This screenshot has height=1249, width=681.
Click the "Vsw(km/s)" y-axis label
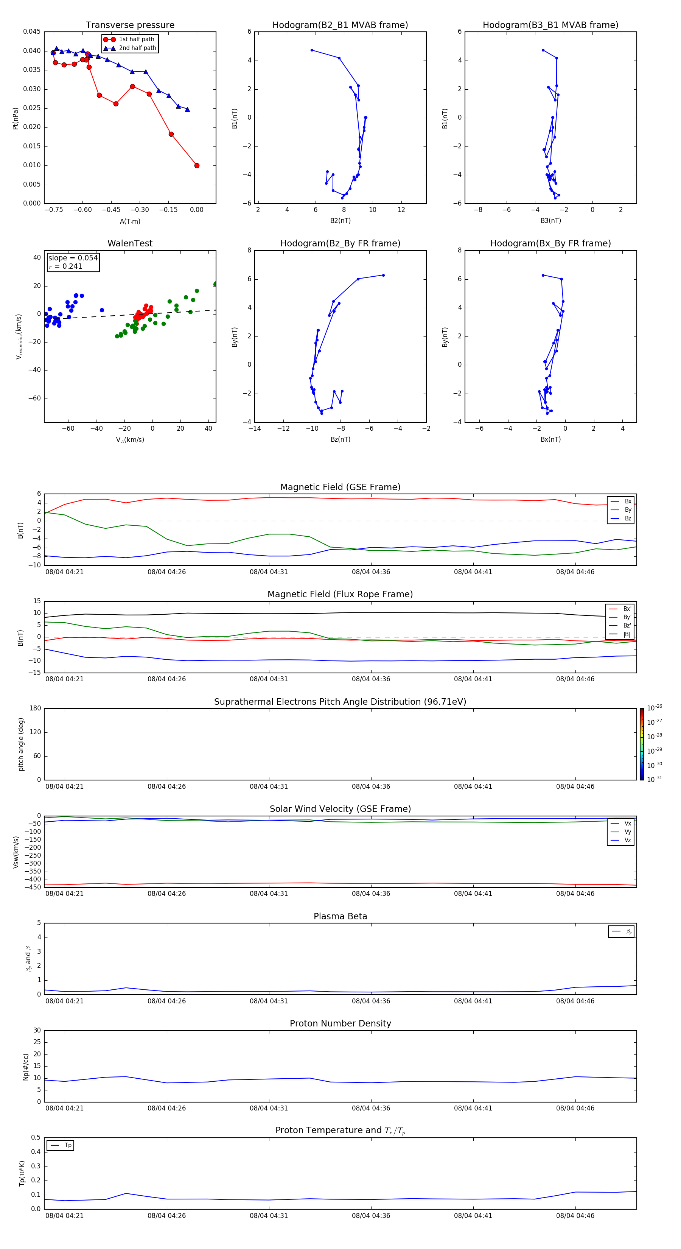16,852
